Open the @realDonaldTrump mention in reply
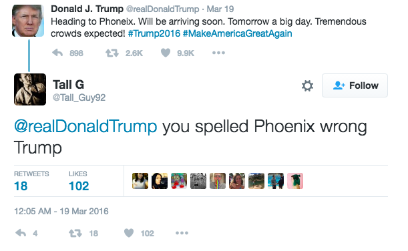The width and height of the screenshot is (408, 251). (85, 126)
